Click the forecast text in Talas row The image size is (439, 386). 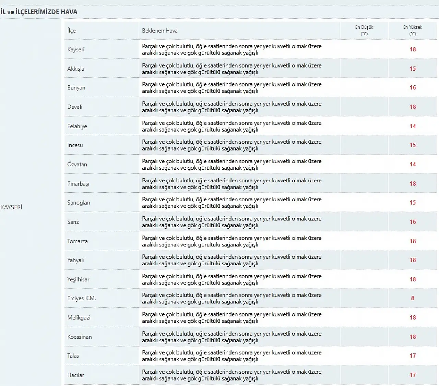(x=232, y=355)
